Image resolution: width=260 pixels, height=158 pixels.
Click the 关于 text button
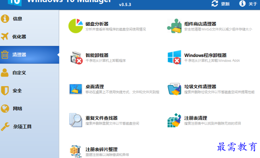253,4
